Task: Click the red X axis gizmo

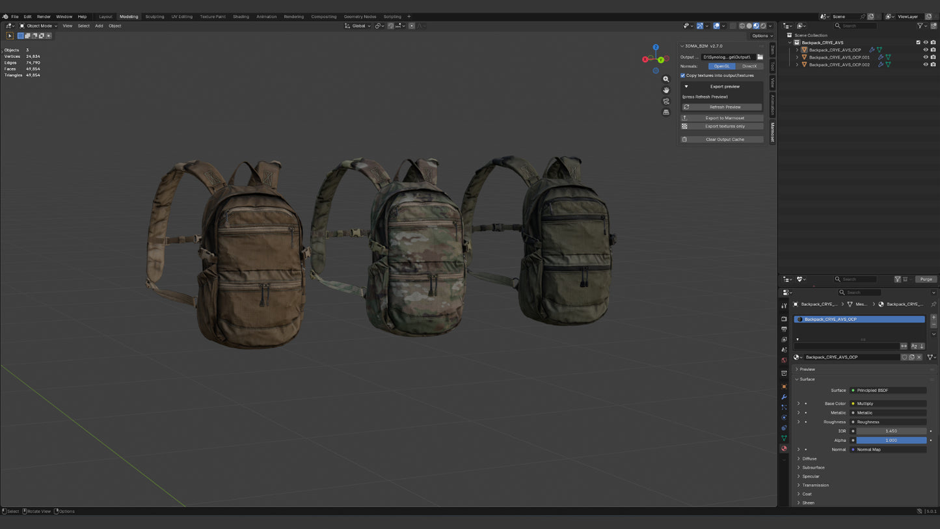Action: pos(645,59)
